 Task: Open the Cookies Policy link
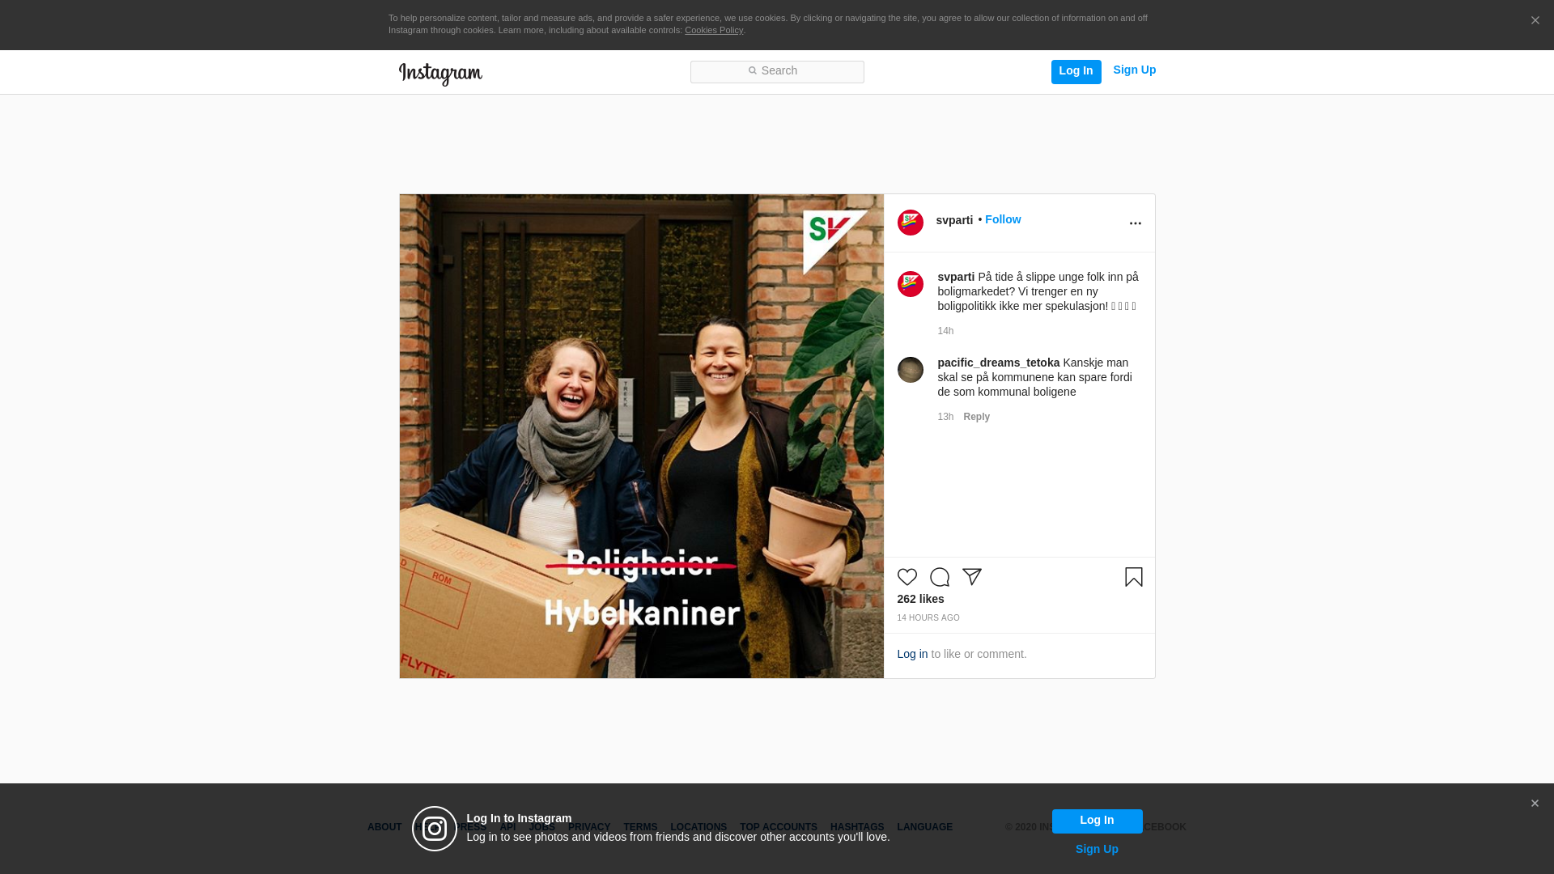[714, 30]
